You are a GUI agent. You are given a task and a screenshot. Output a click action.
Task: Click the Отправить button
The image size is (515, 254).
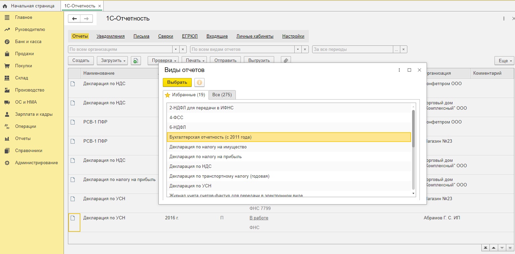225,61
